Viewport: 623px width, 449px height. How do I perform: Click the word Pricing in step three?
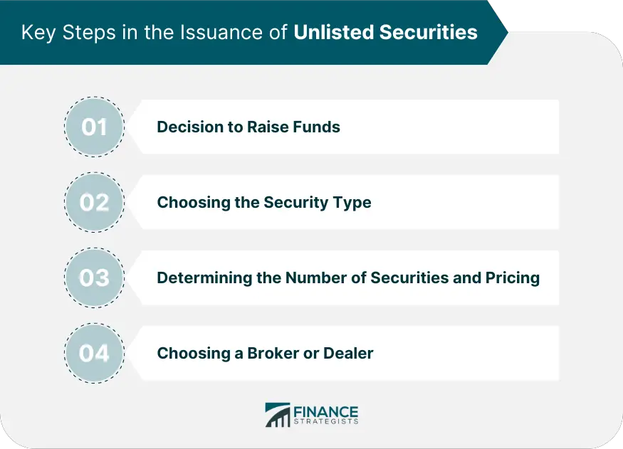point(512,278)
